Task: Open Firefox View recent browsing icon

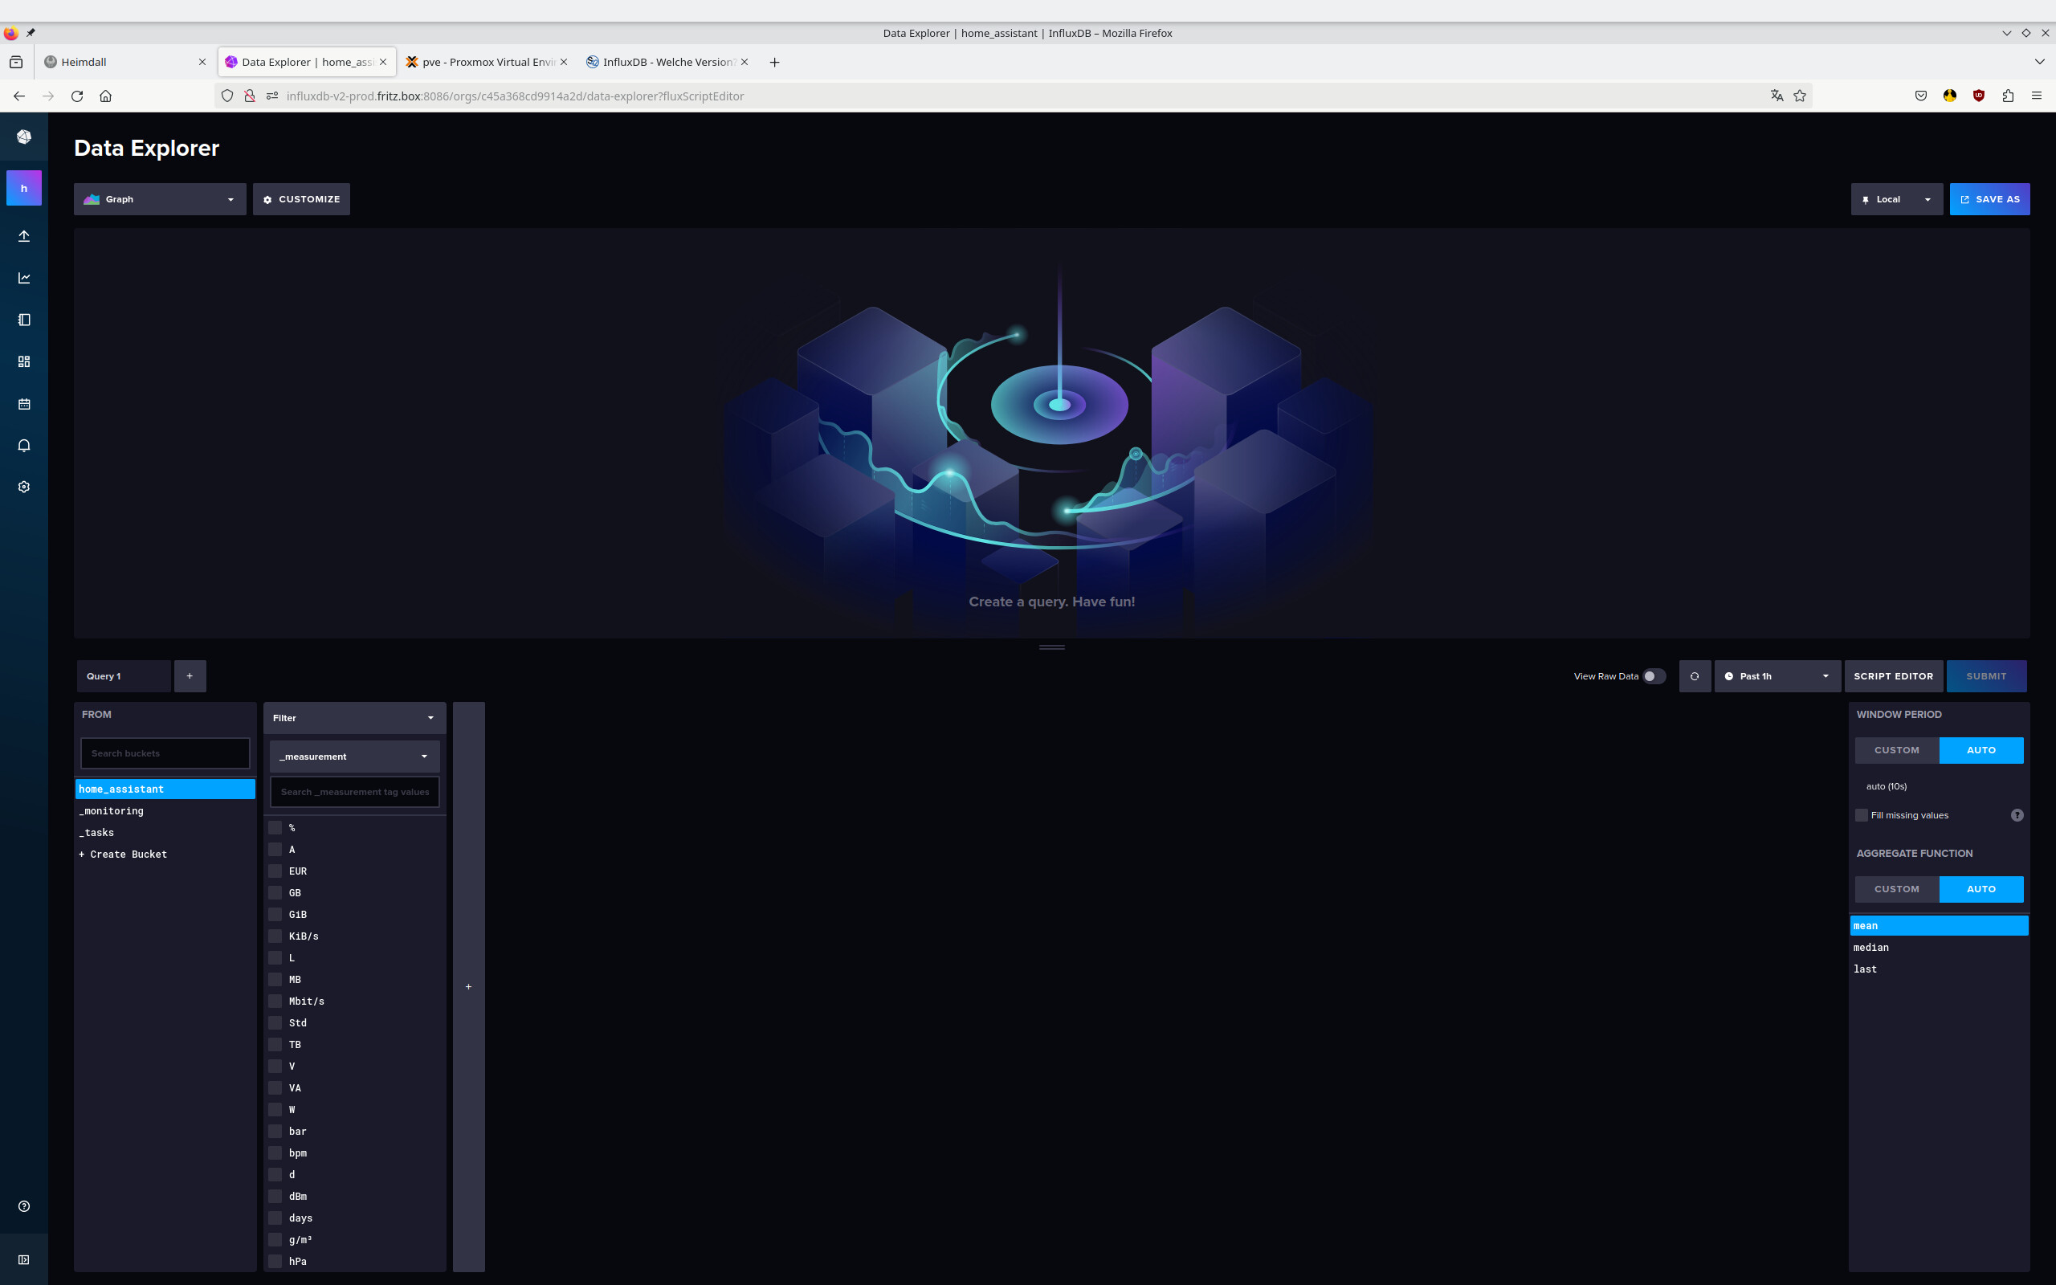Action: [x=16, y=62]
